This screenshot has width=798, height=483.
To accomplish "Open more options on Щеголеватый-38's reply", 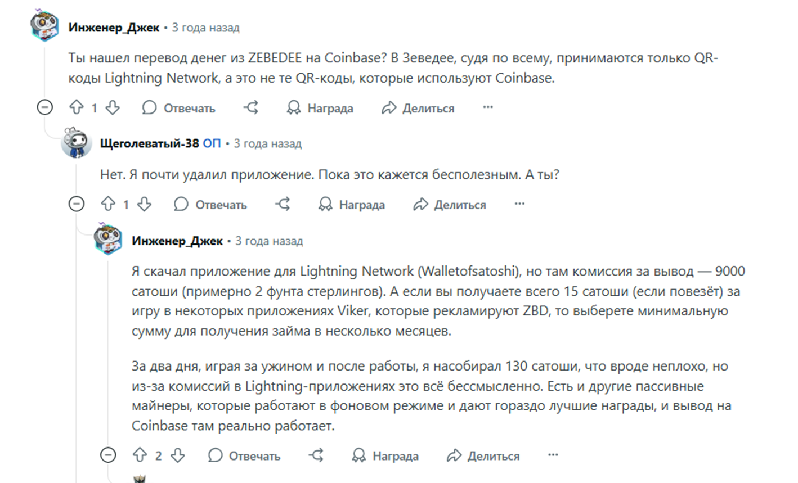I will click(x=519, y=204).
